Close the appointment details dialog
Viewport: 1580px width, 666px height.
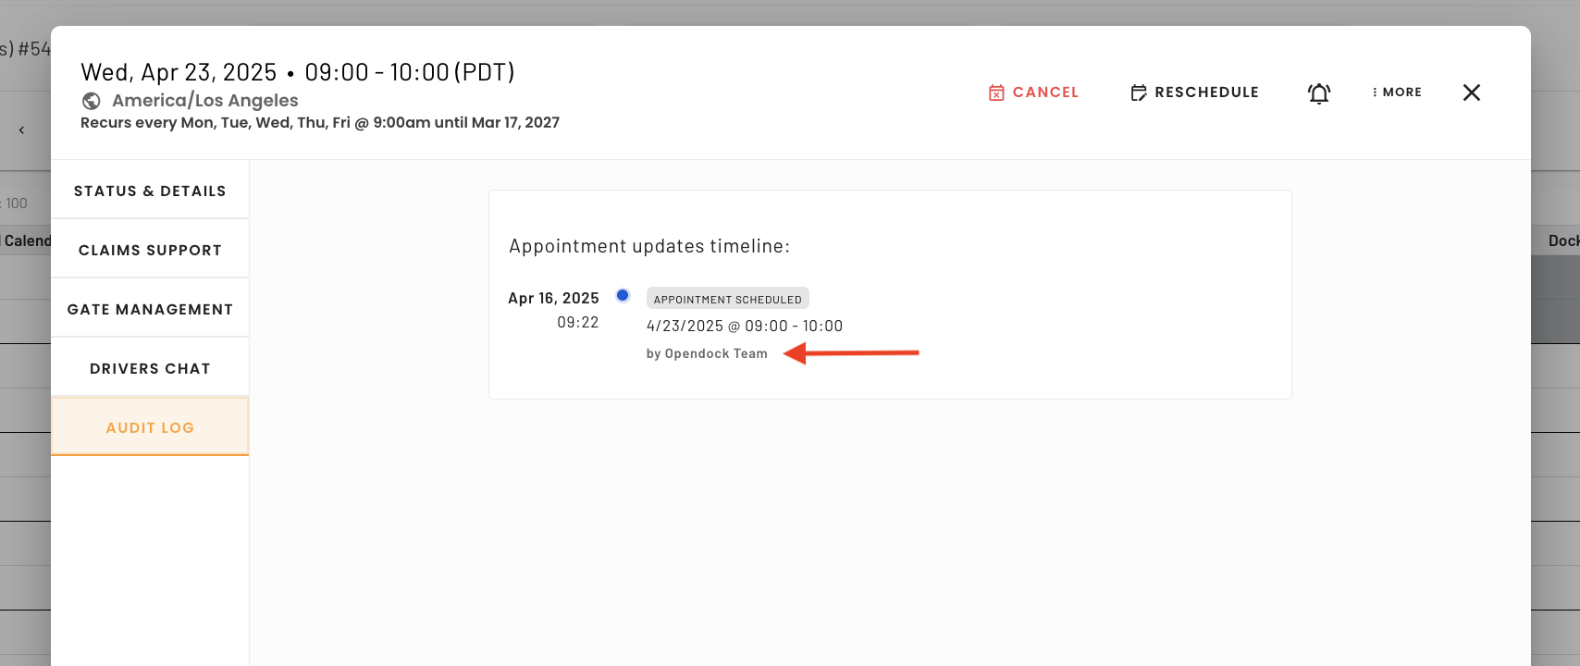1472,92
